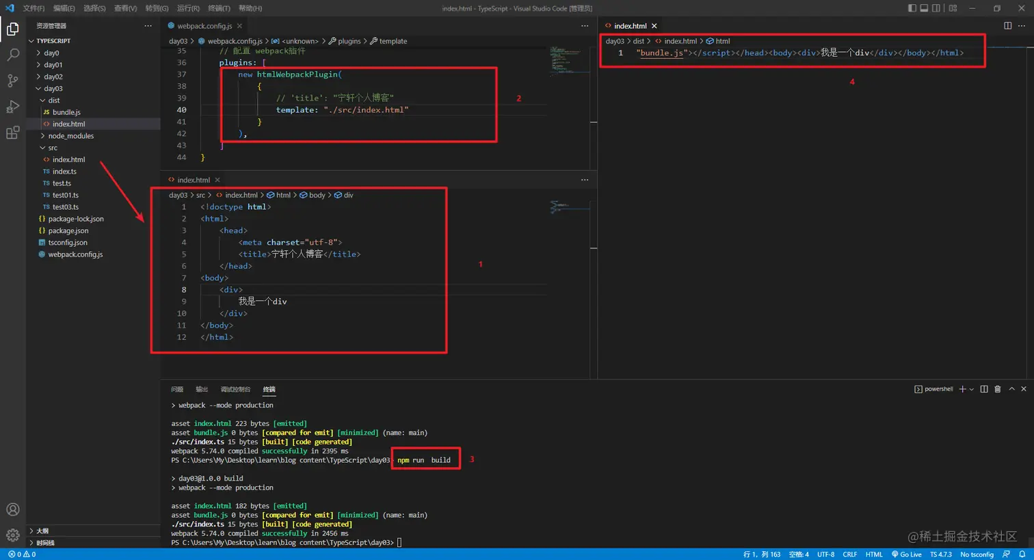
Task: Switch to the 调试控制台 panel tab
Action: (x=235, y=389)
